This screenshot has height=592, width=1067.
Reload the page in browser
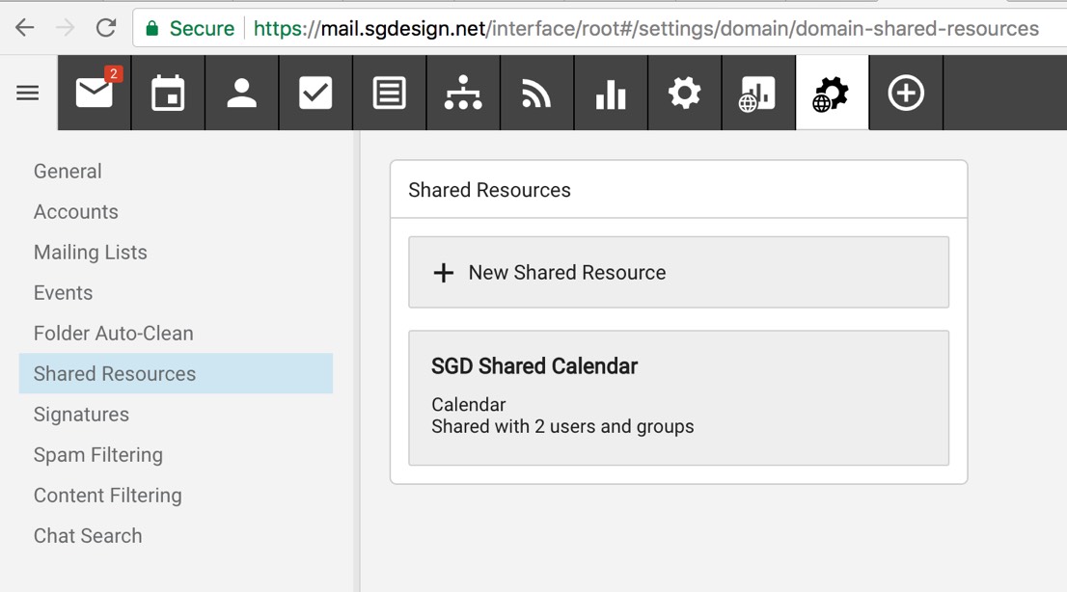pyautogui.click(x=106, y=28)
